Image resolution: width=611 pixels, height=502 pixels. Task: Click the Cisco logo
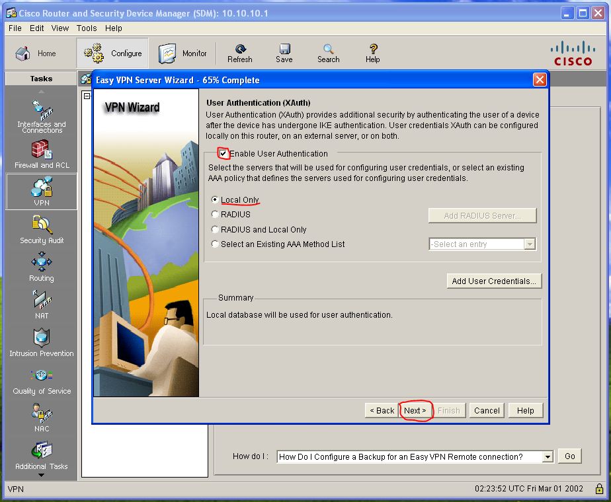(x=573, y=54)
